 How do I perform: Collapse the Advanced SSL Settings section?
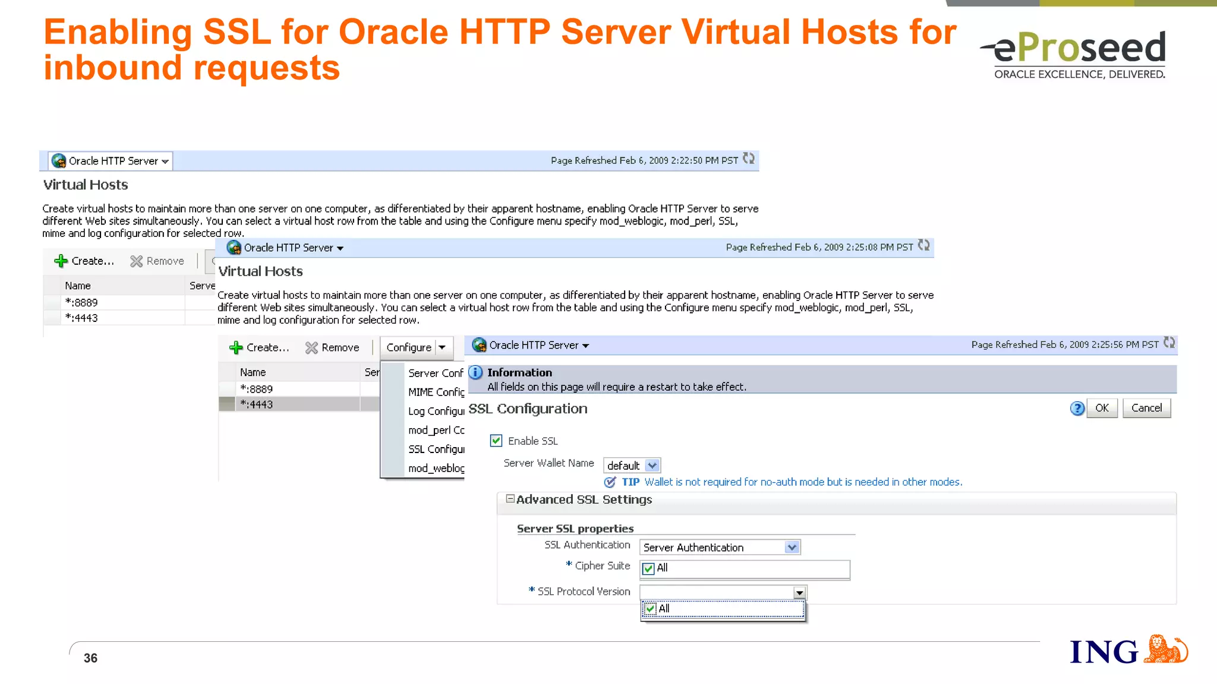[x=510, y=499]
